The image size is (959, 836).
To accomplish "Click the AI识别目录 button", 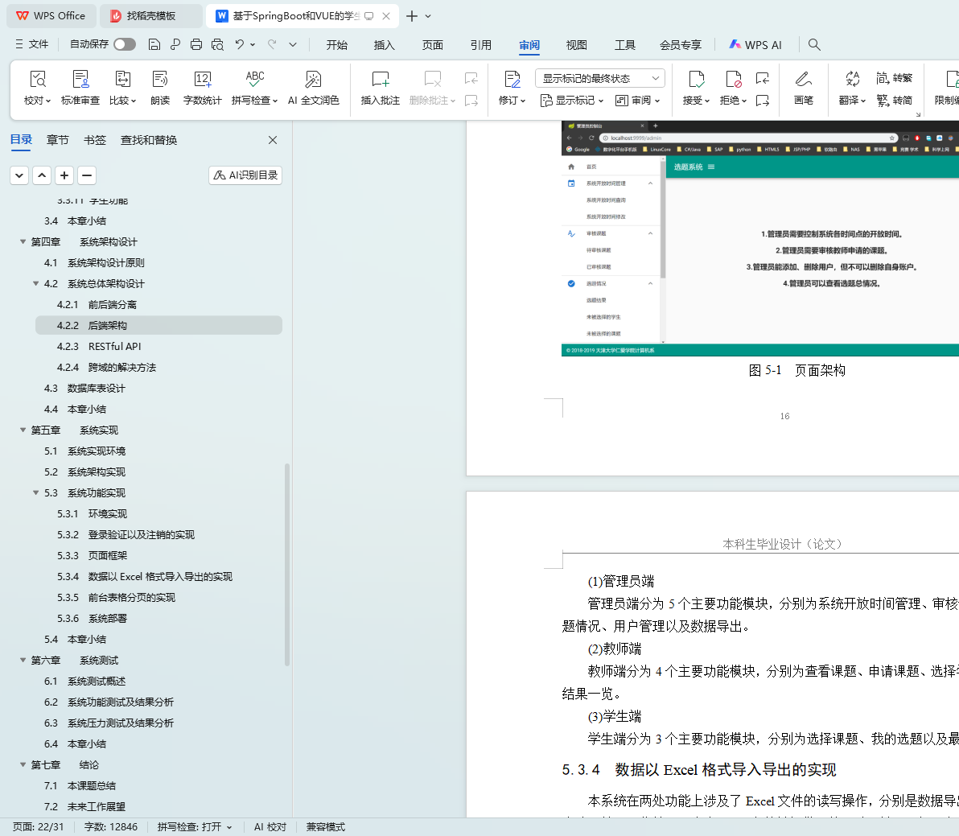I will click(245, 175).
